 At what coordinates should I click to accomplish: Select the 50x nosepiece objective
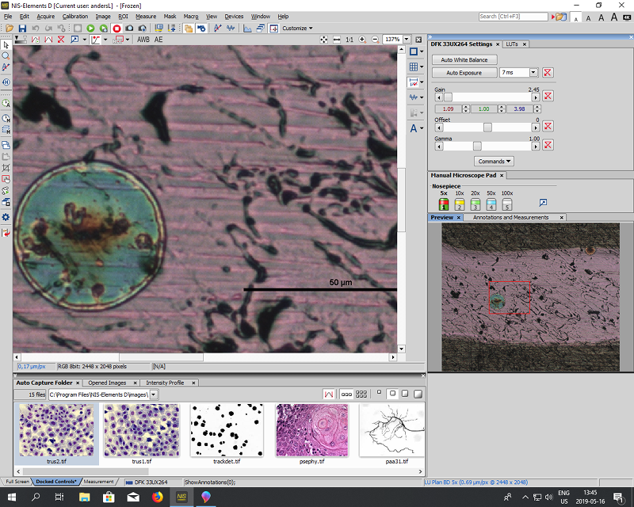[491, 204]
